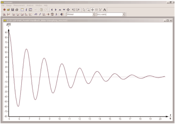Undo the last action with the undo arrow
Screen dimensions: 175x124
click(36, 10)
